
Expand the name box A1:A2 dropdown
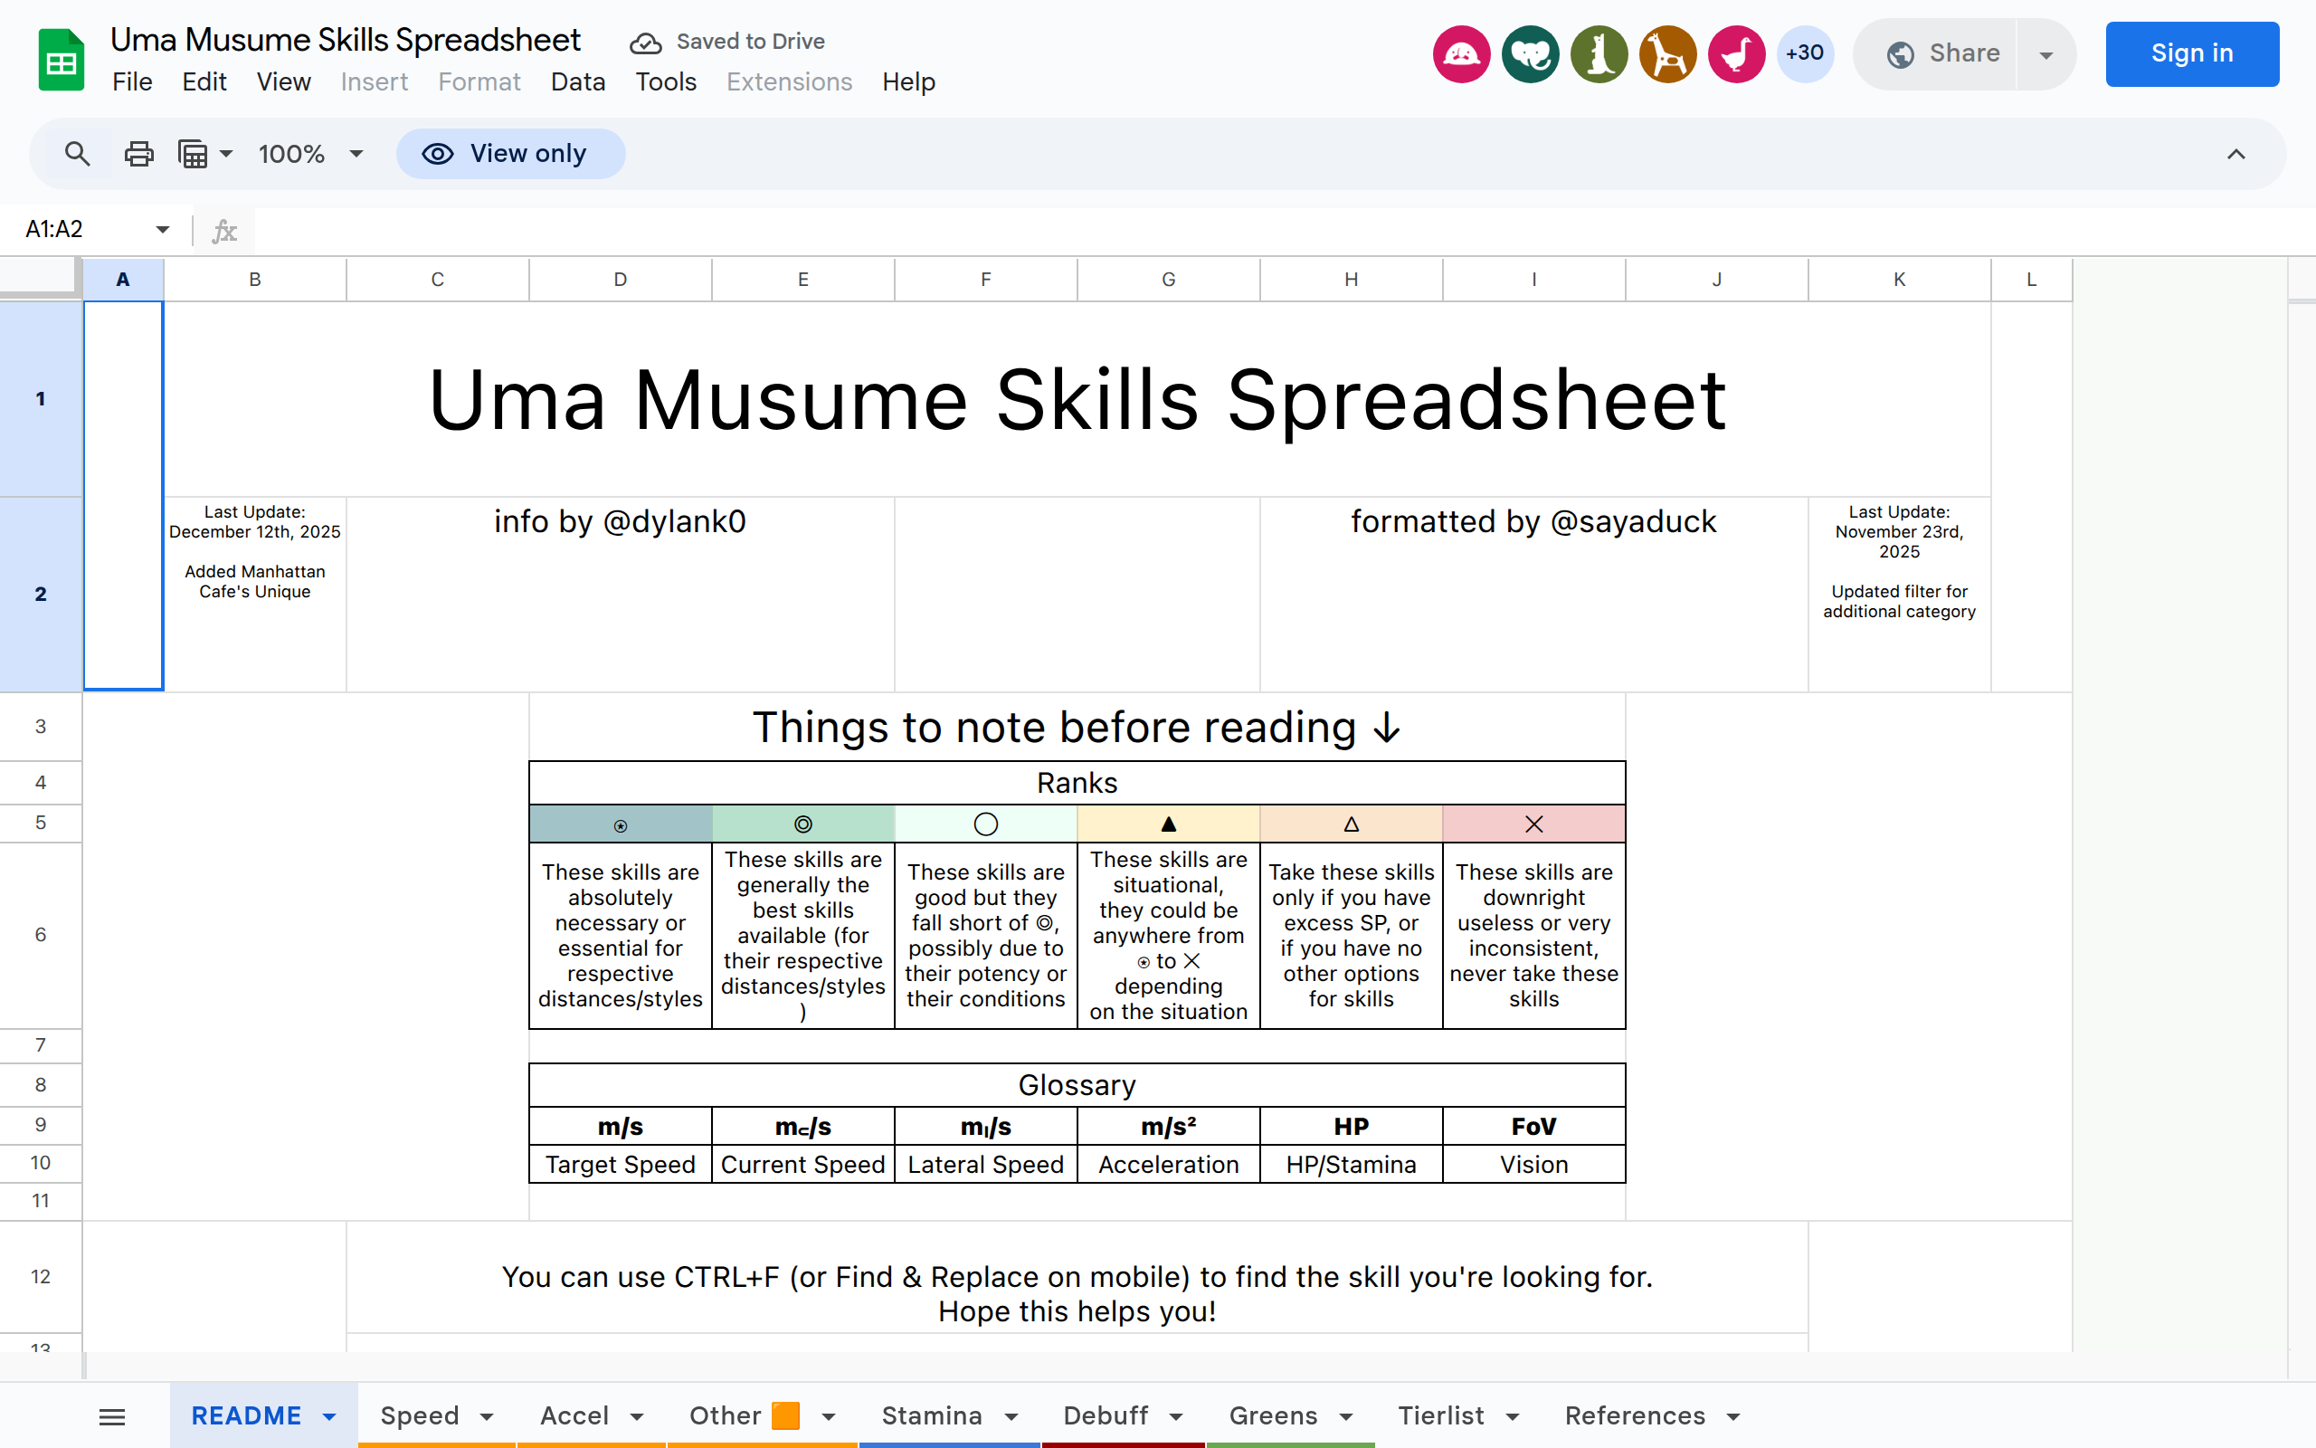coord(162,230)
